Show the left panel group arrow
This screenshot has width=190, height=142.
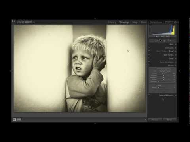[10, 71]
